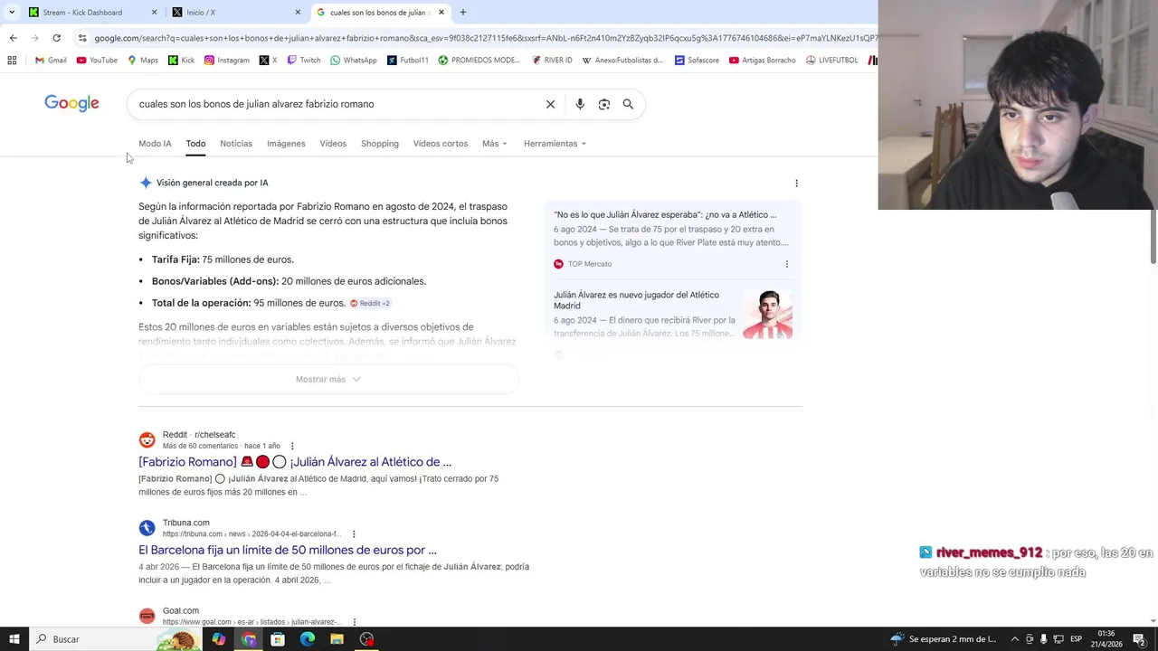View site information icon in address bar
Viewport: 1158px width, 651px height.
[x=82, y=38]
